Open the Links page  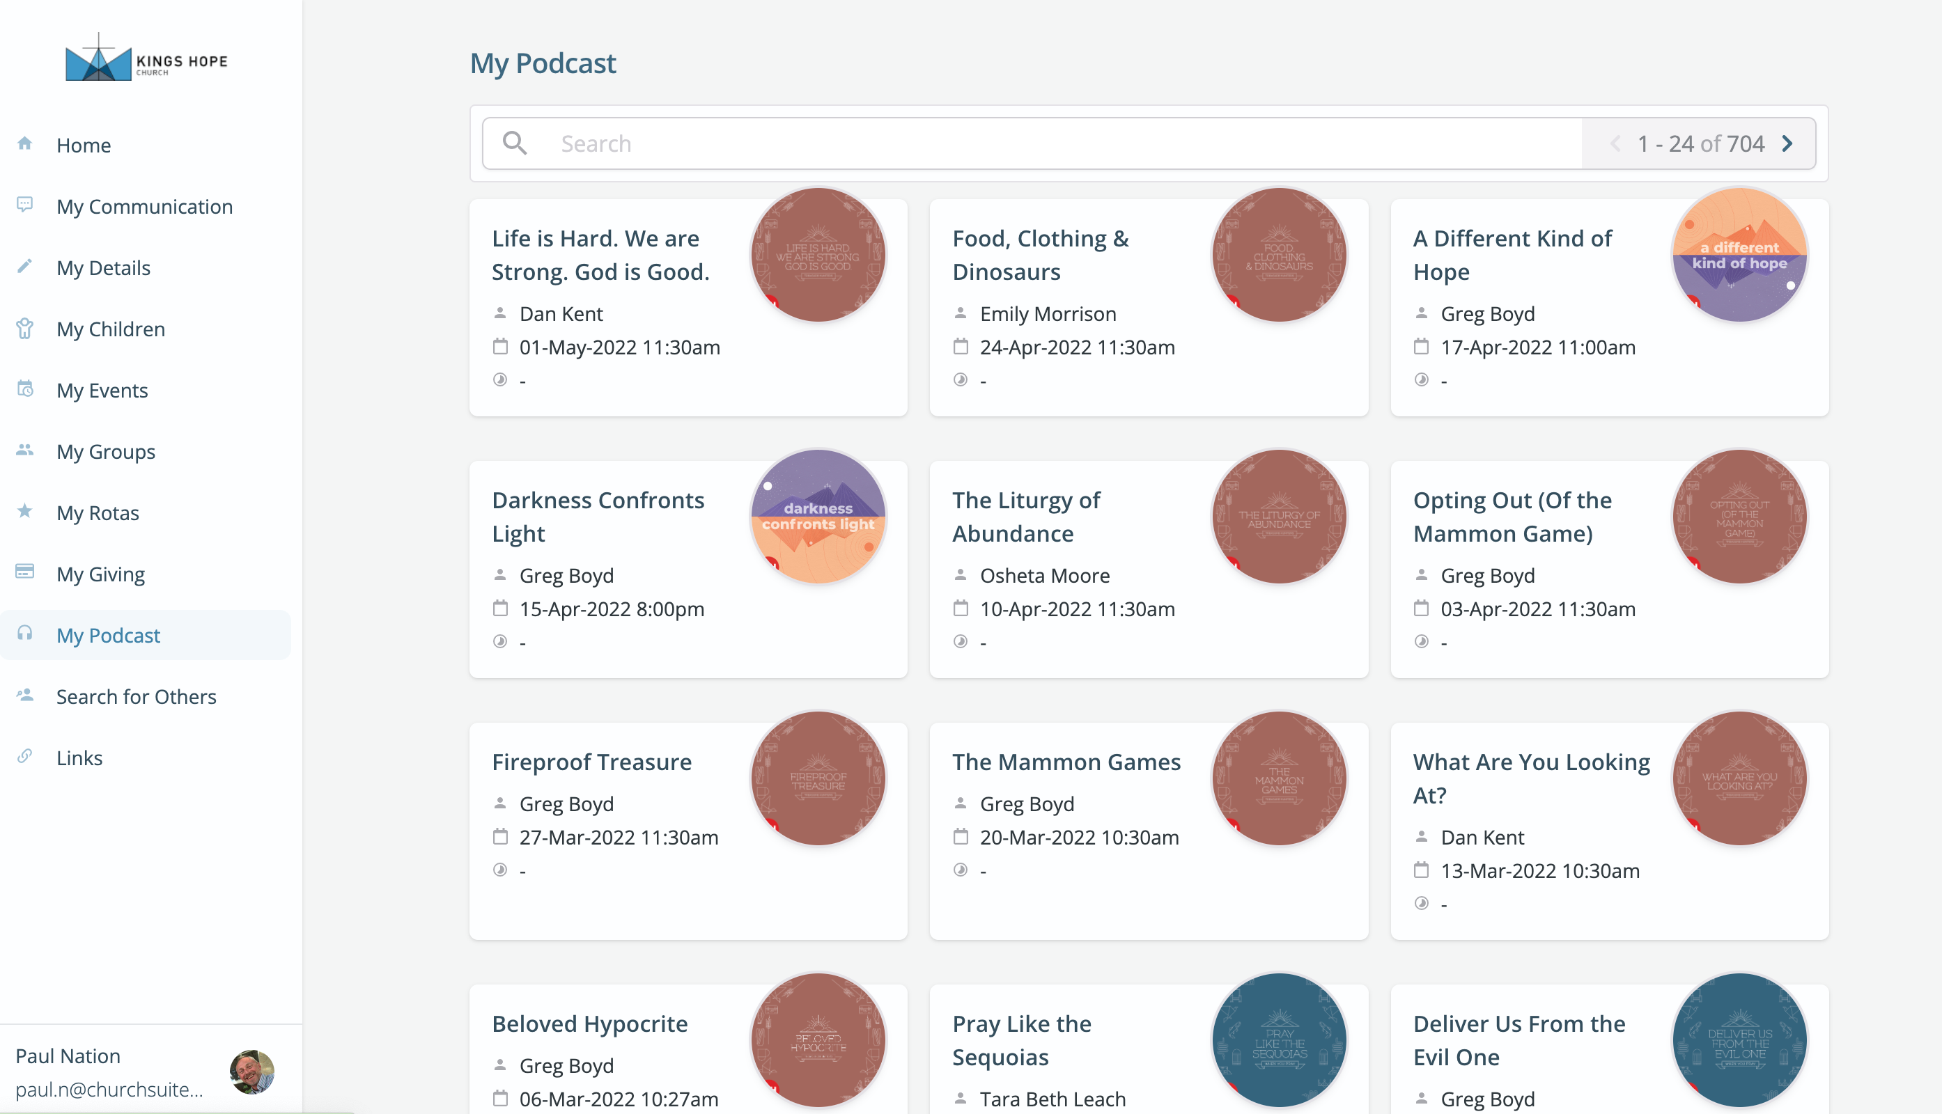coord(146,757)
